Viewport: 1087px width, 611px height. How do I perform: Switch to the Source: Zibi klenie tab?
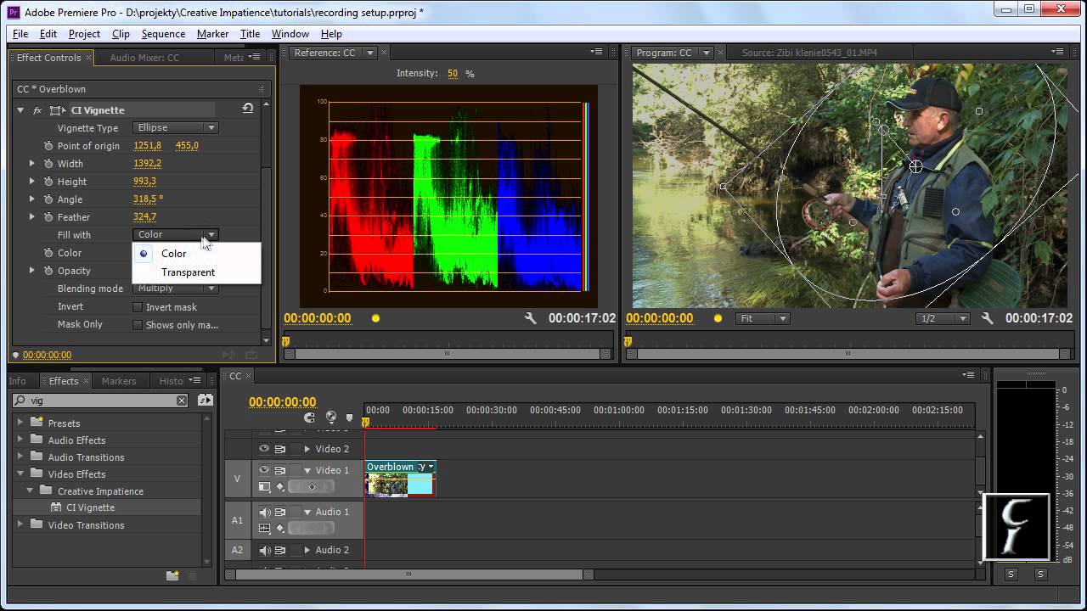[809, 53]
